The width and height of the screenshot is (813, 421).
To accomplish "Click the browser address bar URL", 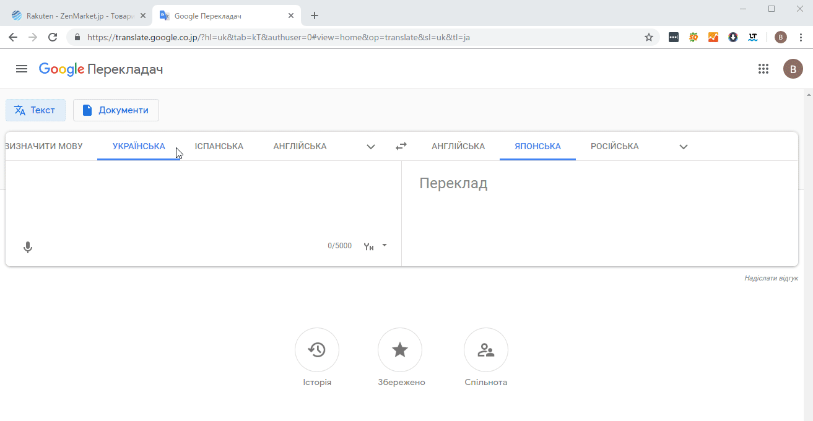I will (279, 37).
